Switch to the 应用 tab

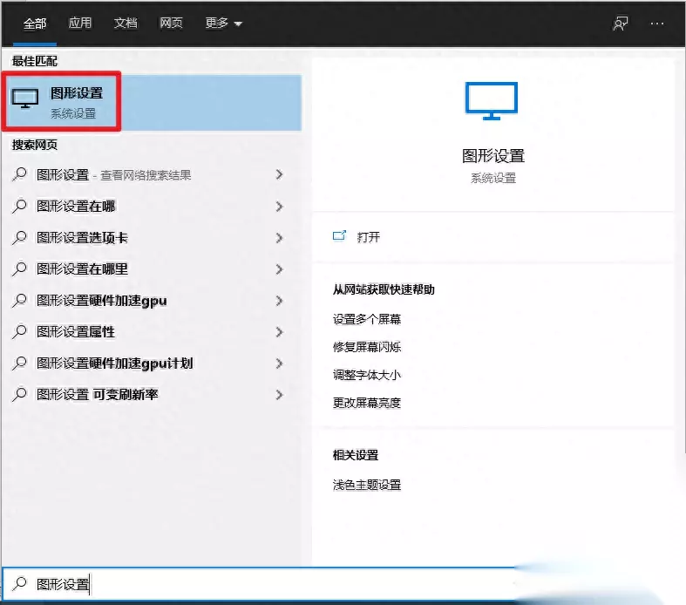click(80, 23)
